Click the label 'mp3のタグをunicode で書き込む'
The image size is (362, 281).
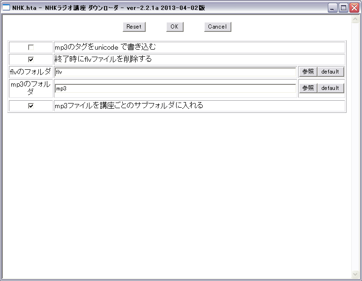pos(105,47)
